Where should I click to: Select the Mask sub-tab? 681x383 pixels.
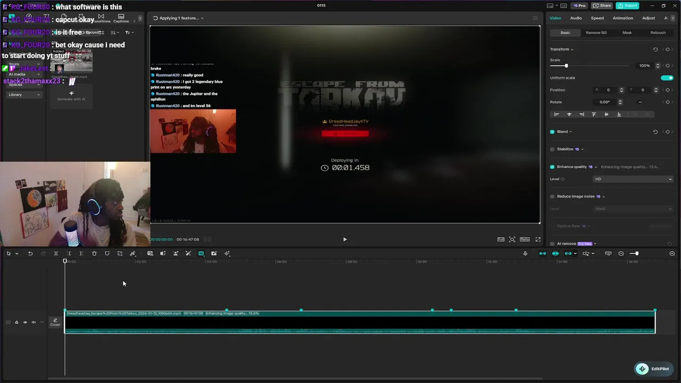coord(627,33)
